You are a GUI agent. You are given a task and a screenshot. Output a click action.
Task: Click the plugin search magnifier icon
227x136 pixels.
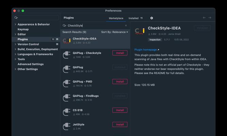click(x=64, y=26)
